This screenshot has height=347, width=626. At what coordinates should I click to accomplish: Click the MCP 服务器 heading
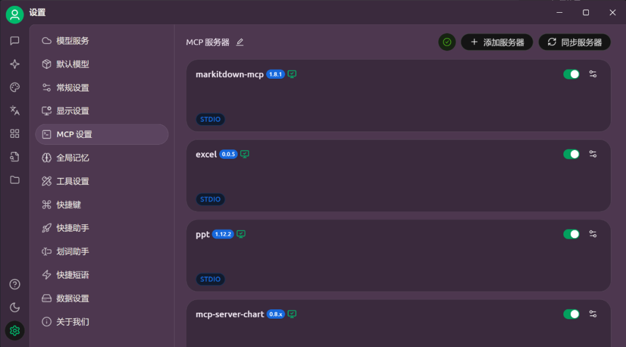tap(208, 42)
